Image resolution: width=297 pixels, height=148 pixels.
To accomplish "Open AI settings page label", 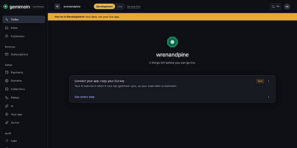I will click(12, 106).
